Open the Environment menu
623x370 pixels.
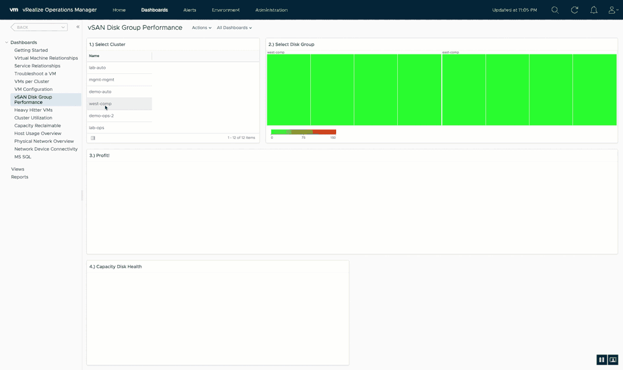click(x=226, y=10)
